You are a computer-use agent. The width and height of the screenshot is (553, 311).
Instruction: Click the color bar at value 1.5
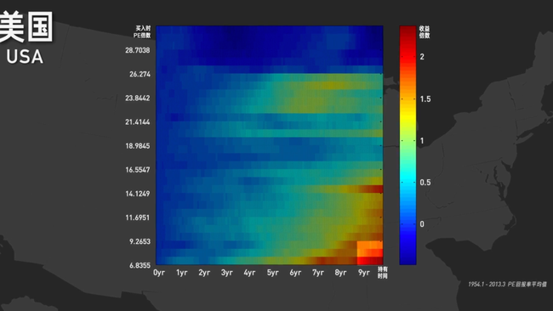(408, 99)
